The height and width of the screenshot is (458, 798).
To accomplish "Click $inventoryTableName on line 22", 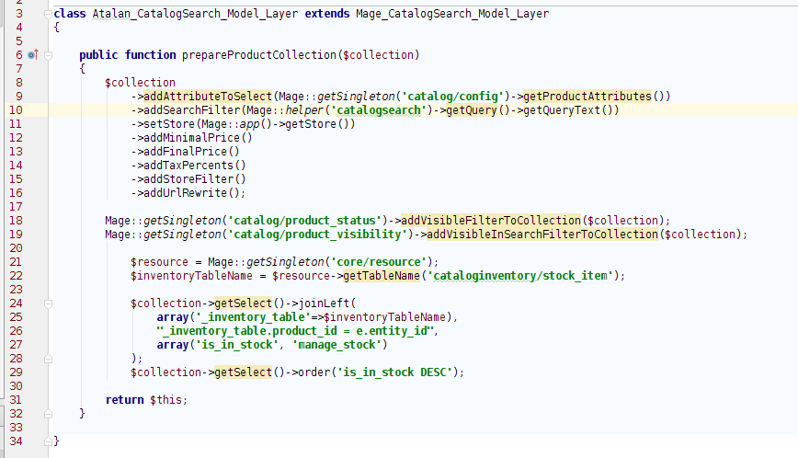I will [191, 275].
